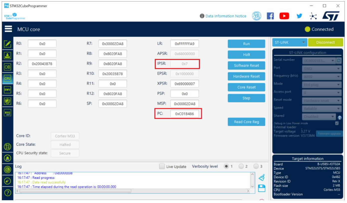The height and width of the screenshot is (203, 347).
Task: Click the R2 register value field
Action: 42,64
